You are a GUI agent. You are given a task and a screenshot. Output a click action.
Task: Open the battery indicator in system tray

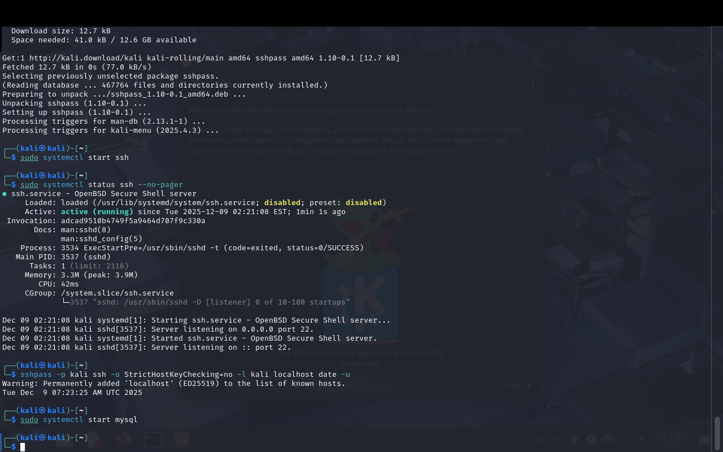coord(624,440)
